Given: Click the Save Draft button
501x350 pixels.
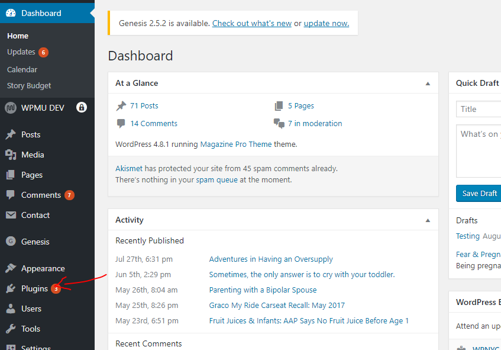Looking at the screenshot, I should coord(479,194).
